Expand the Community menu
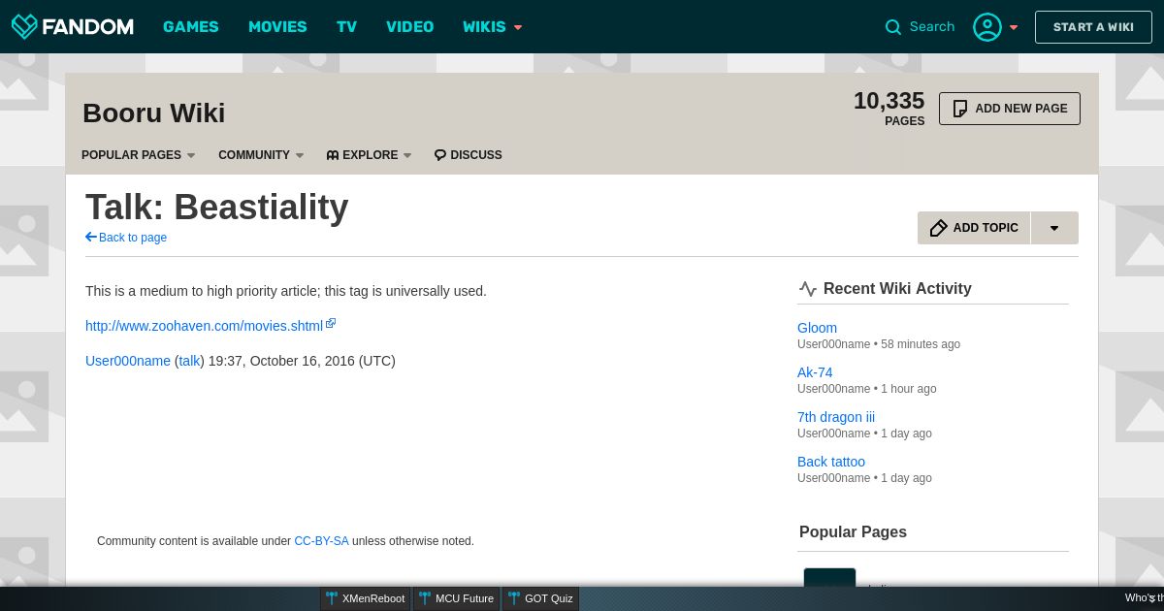 click(x=261, y=155)
